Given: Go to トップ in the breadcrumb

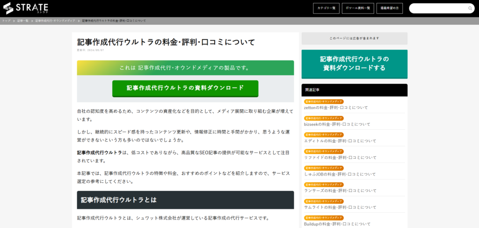Looking at the screenshot, I should click(x=6, y=21).
